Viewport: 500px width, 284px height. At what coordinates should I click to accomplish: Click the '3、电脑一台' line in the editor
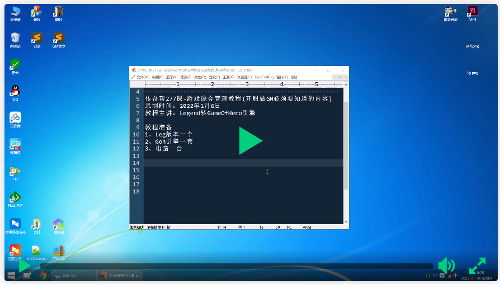[x=163, y=149]
